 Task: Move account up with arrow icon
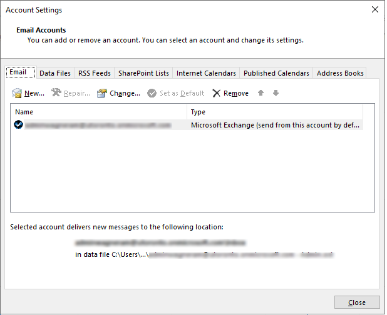click(x=261, y=93)
